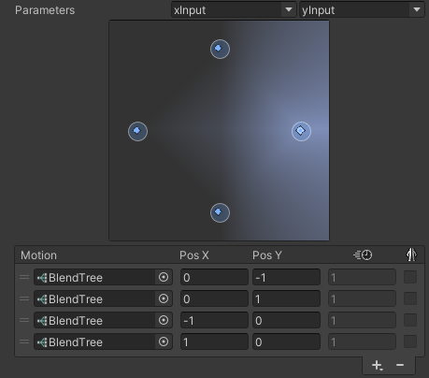Click Pos X field showing -1

point(214,320)
